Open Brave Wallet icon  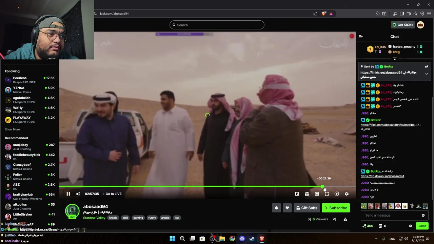point(409,14)
